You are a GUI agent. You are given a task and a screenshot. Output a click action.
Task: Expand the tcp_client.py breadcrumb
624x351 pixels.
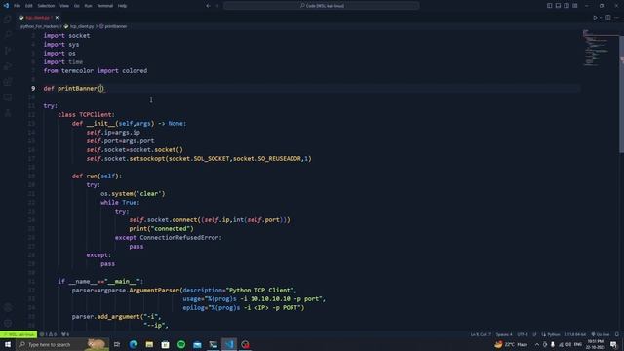click(79, 26)
